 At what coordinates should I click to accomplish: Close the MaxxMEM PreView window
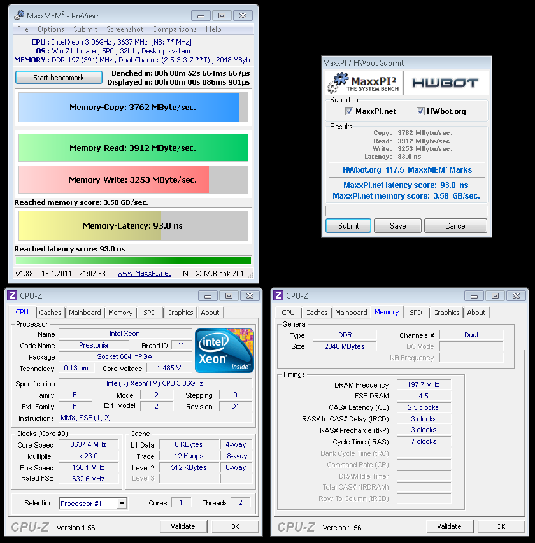coord(243,16)
